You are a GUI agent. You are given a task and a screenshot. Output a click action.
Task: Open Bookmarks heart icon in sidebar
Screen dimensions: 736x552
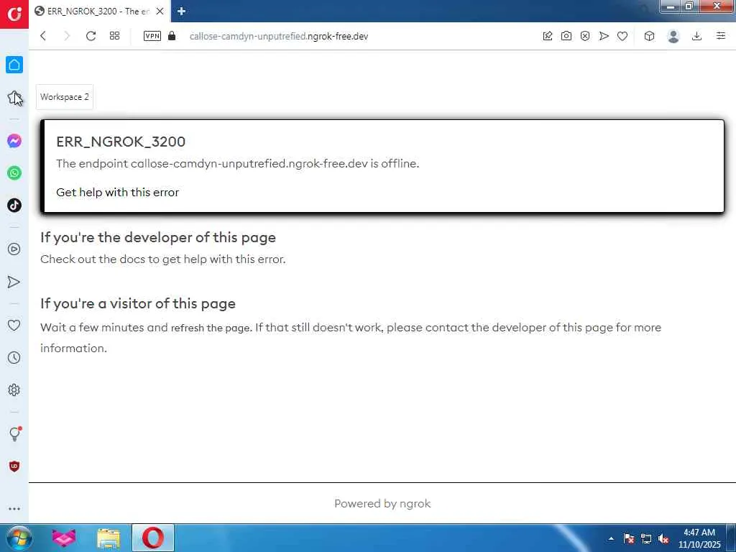(x=14, y=325)
